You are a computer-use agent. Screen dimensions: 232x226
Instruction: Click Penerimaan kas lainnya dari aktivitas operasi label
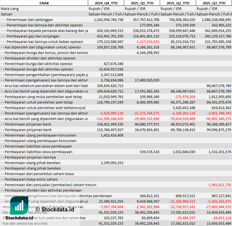(44, 25)
